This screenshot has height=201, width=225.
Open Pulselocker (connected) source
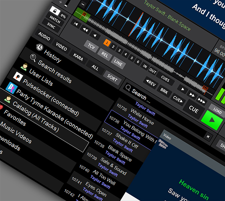click(51, 97)
